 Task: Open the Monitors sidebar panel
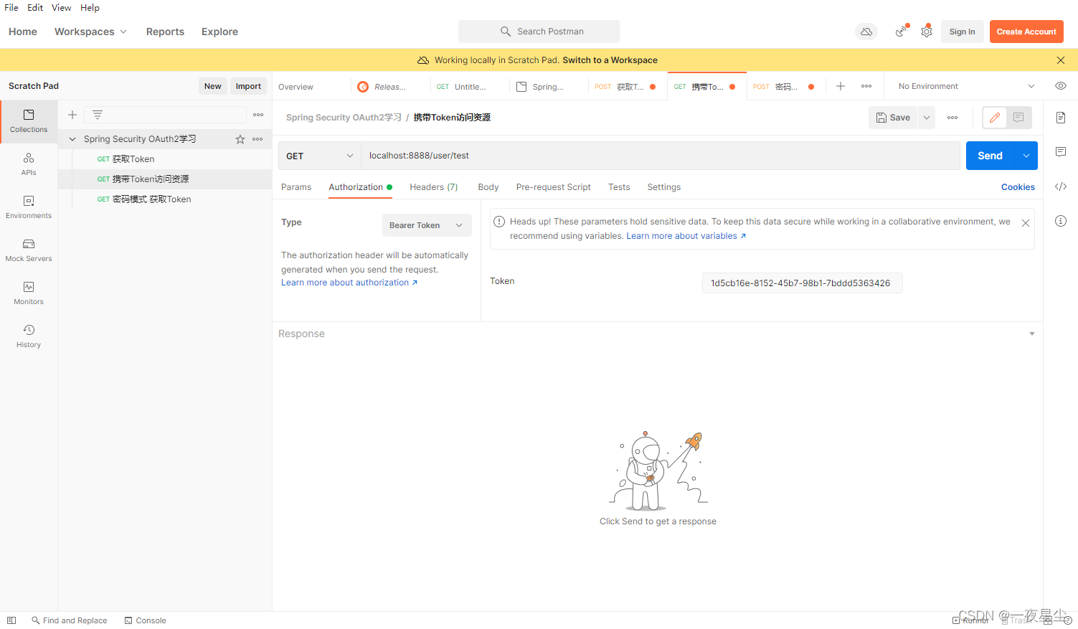coord(29,293)
